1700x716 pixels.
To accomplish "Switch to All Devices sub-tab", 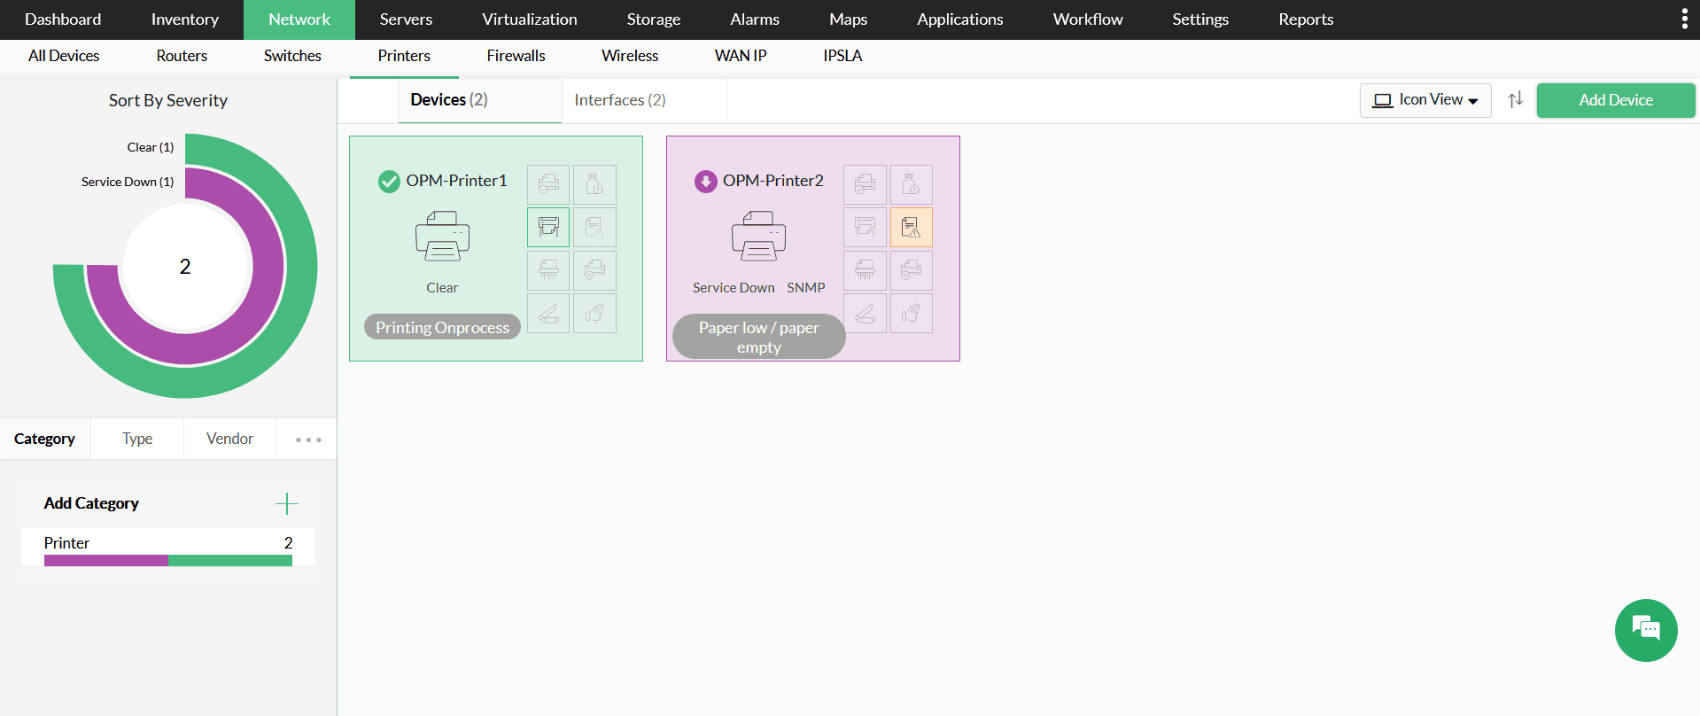I will (64, 56).
